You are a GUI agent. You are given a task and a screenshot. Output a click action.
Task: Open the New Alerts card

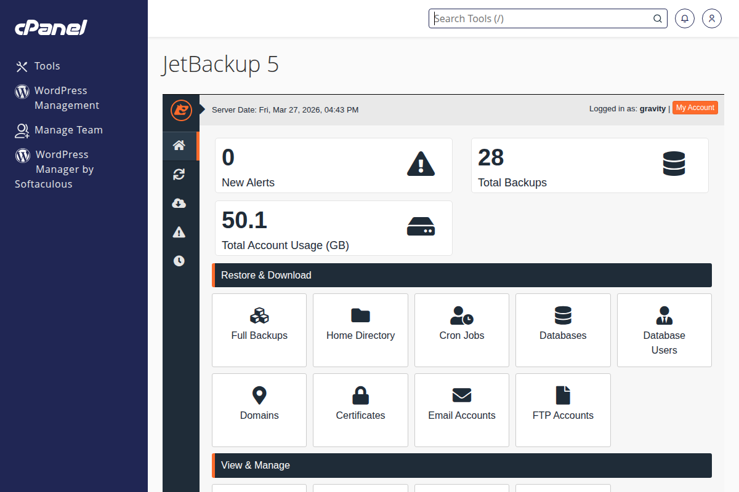click(x=334, y=165)
